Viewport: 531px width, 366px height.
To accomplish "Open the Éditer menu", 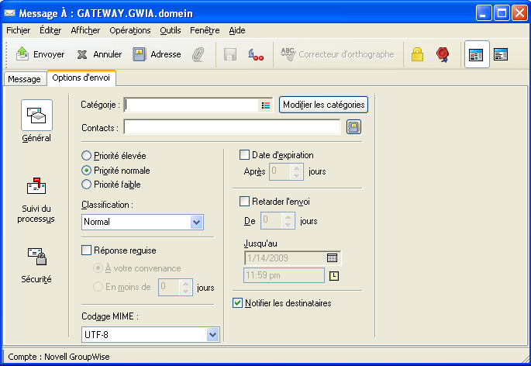I will coord(50,30).
